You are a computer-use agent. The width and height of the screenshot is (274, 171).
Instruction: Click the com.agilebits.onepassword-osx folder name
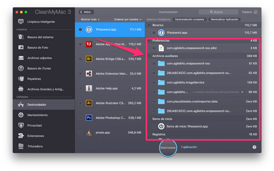pos(188,63)
